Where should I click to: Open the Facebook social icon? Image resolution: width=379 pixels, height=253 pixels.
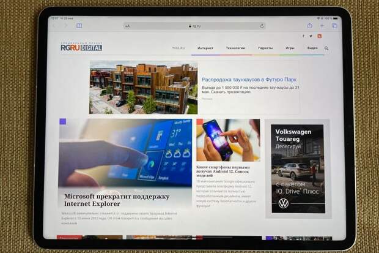pos(304,36)
